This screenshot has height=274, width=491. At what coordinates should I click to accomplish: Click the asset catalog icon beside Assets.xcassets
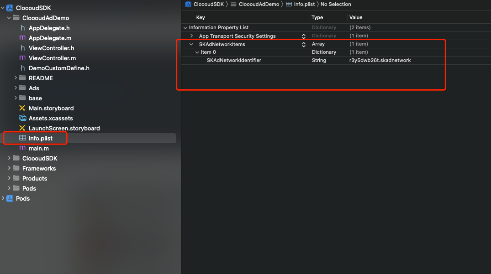[x=22, y=118]
